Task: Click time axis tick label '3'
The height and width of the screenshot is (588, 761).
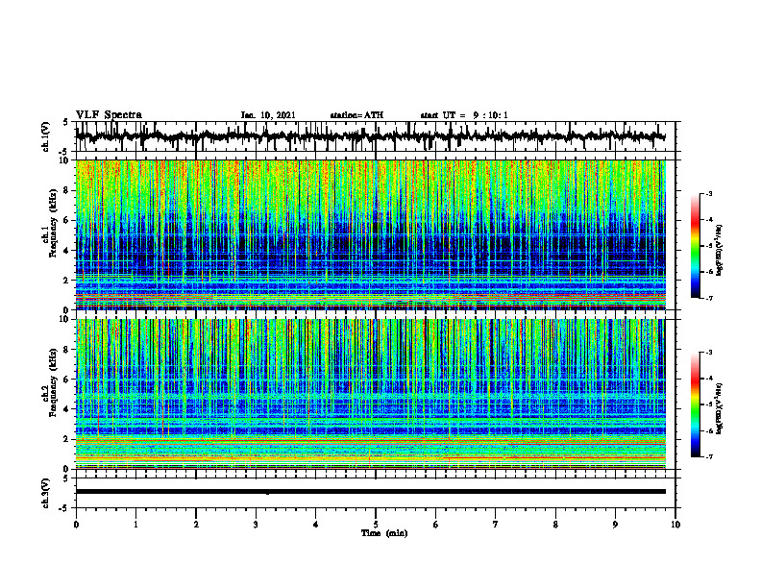Action: pyautogui.click(x=256, y=525)
